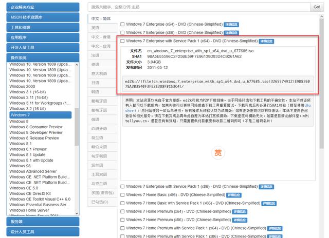The width and height of the screenshot is (329, 238).
Task: Check Windows 7 Enterprise (x64) DVD checkbox
Action: pyautogui.click(x=122, y=24)
